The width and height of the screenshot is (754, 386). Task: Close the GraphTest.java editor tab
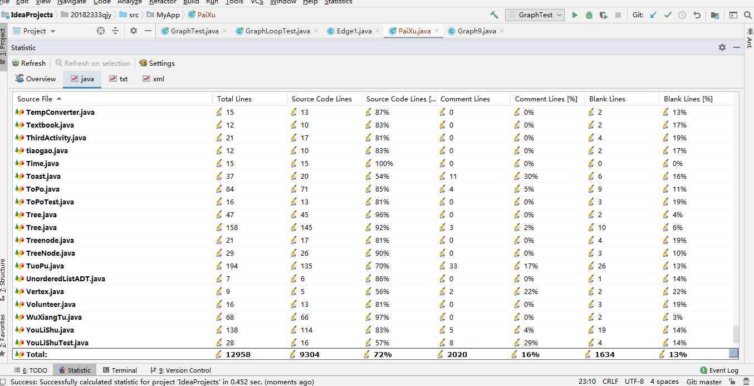click(x=224, y=31)
